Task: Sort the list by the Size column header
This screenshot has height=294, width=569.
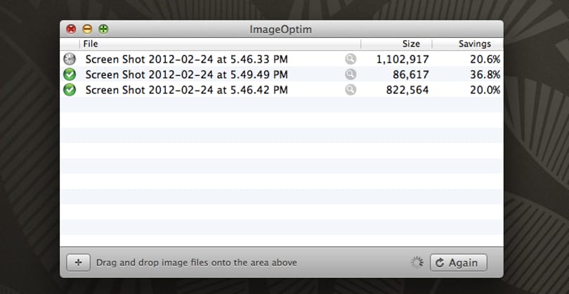Action: [396, 44]
